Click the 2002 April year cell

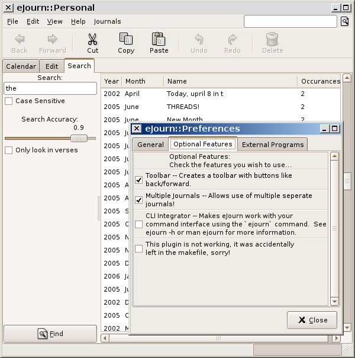point(112,94)
